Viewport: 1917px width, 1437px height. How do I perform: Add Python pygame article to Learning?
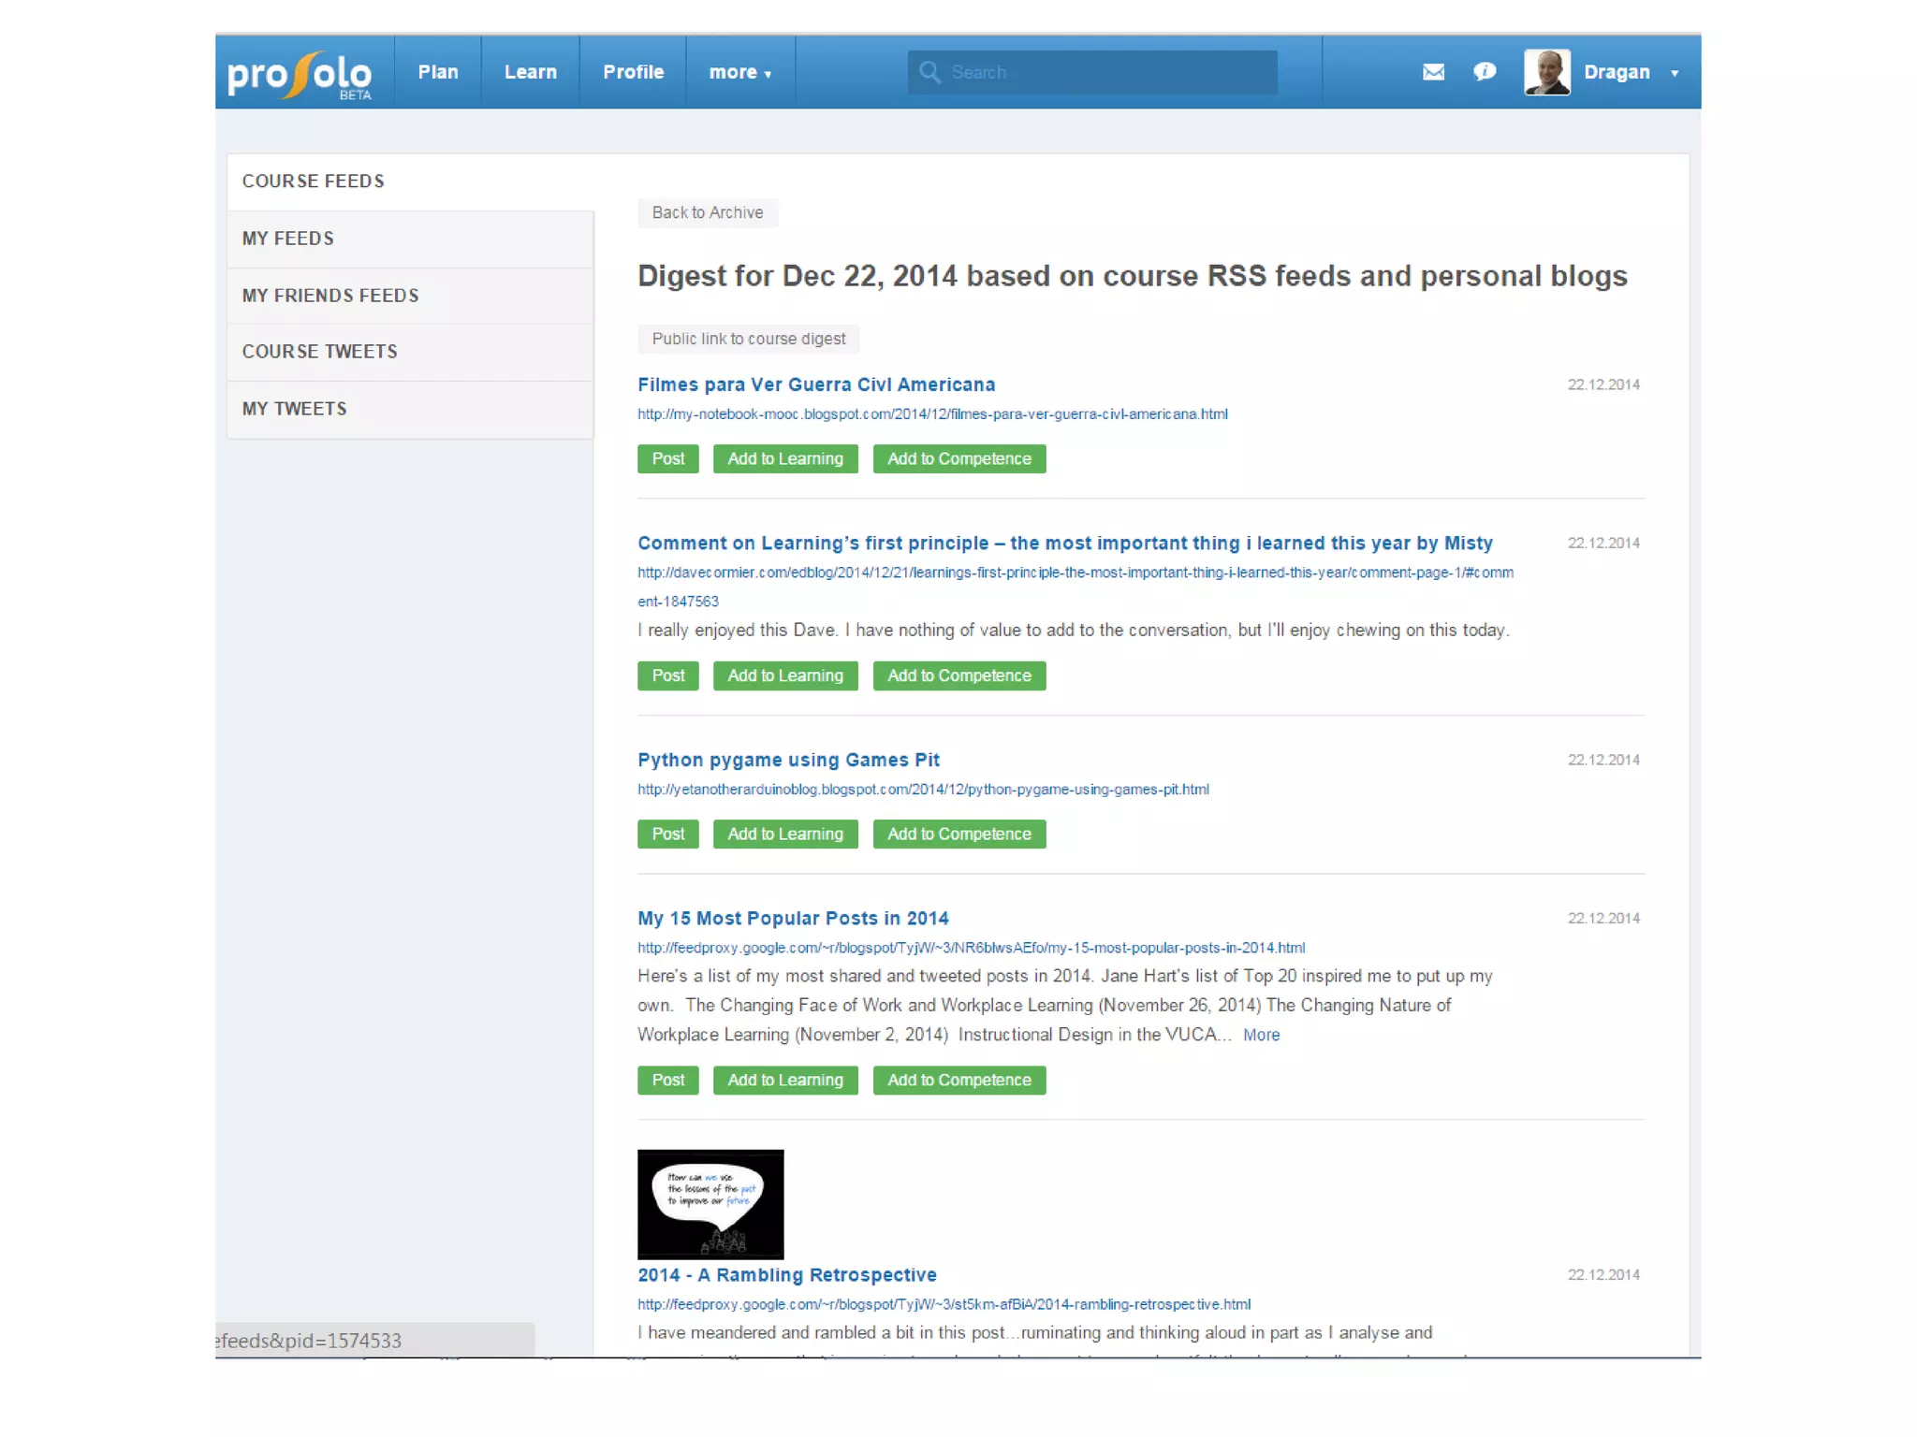pos(784,834)
